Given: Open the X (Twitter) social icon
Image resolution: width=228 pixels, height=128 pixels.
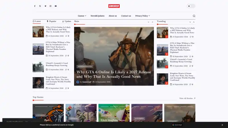Looking at the screenshot, I should click(40, 6).
